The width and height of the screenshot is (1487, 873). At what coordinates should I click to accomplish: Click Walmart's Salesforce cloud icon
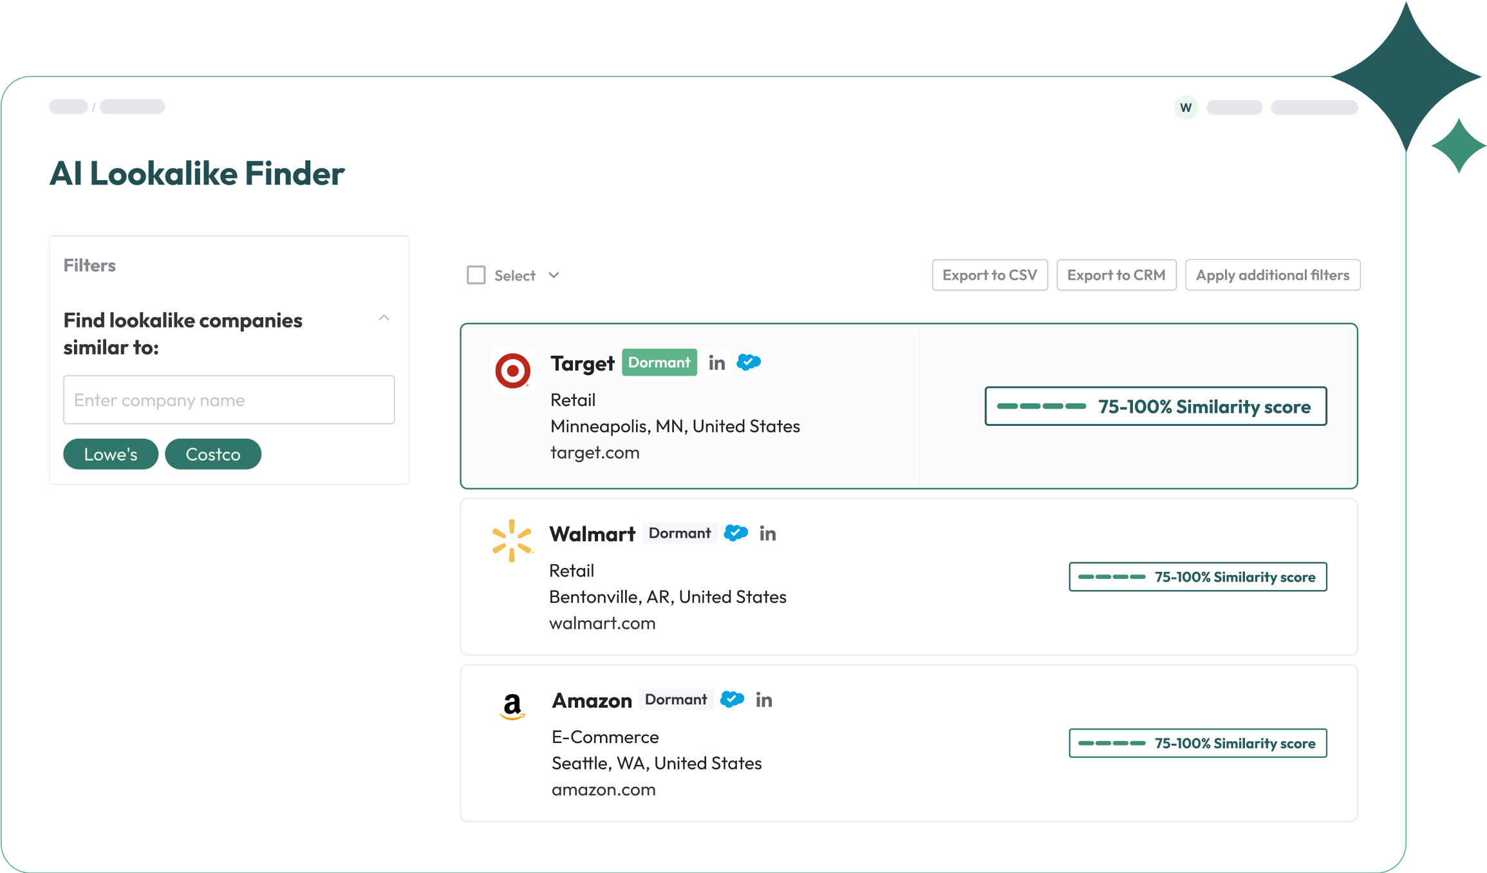point(736,533)
